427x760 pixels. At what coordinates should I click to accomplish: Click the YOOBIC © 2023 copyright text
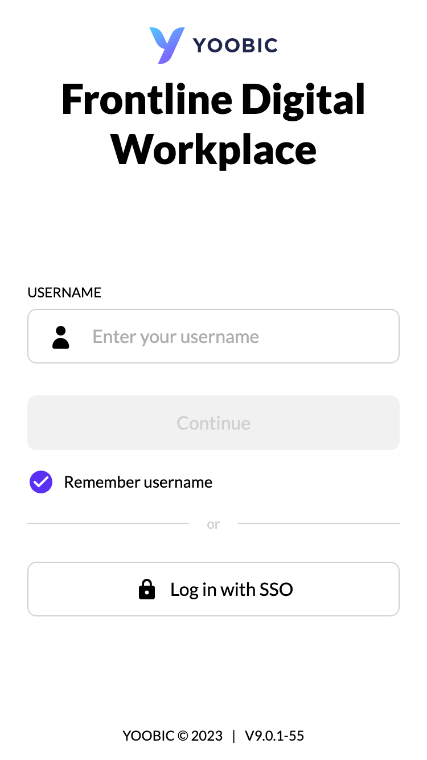tap(173, 736)
